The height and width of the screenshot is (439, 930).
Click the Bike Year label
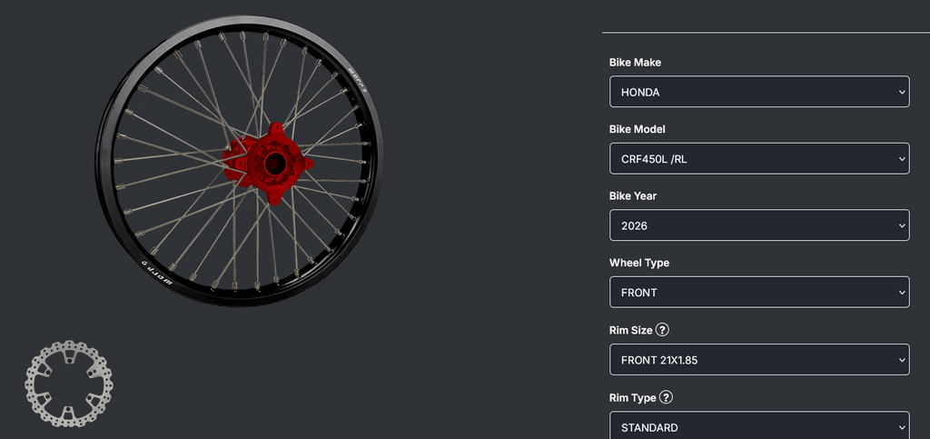(x=633, y=195)
